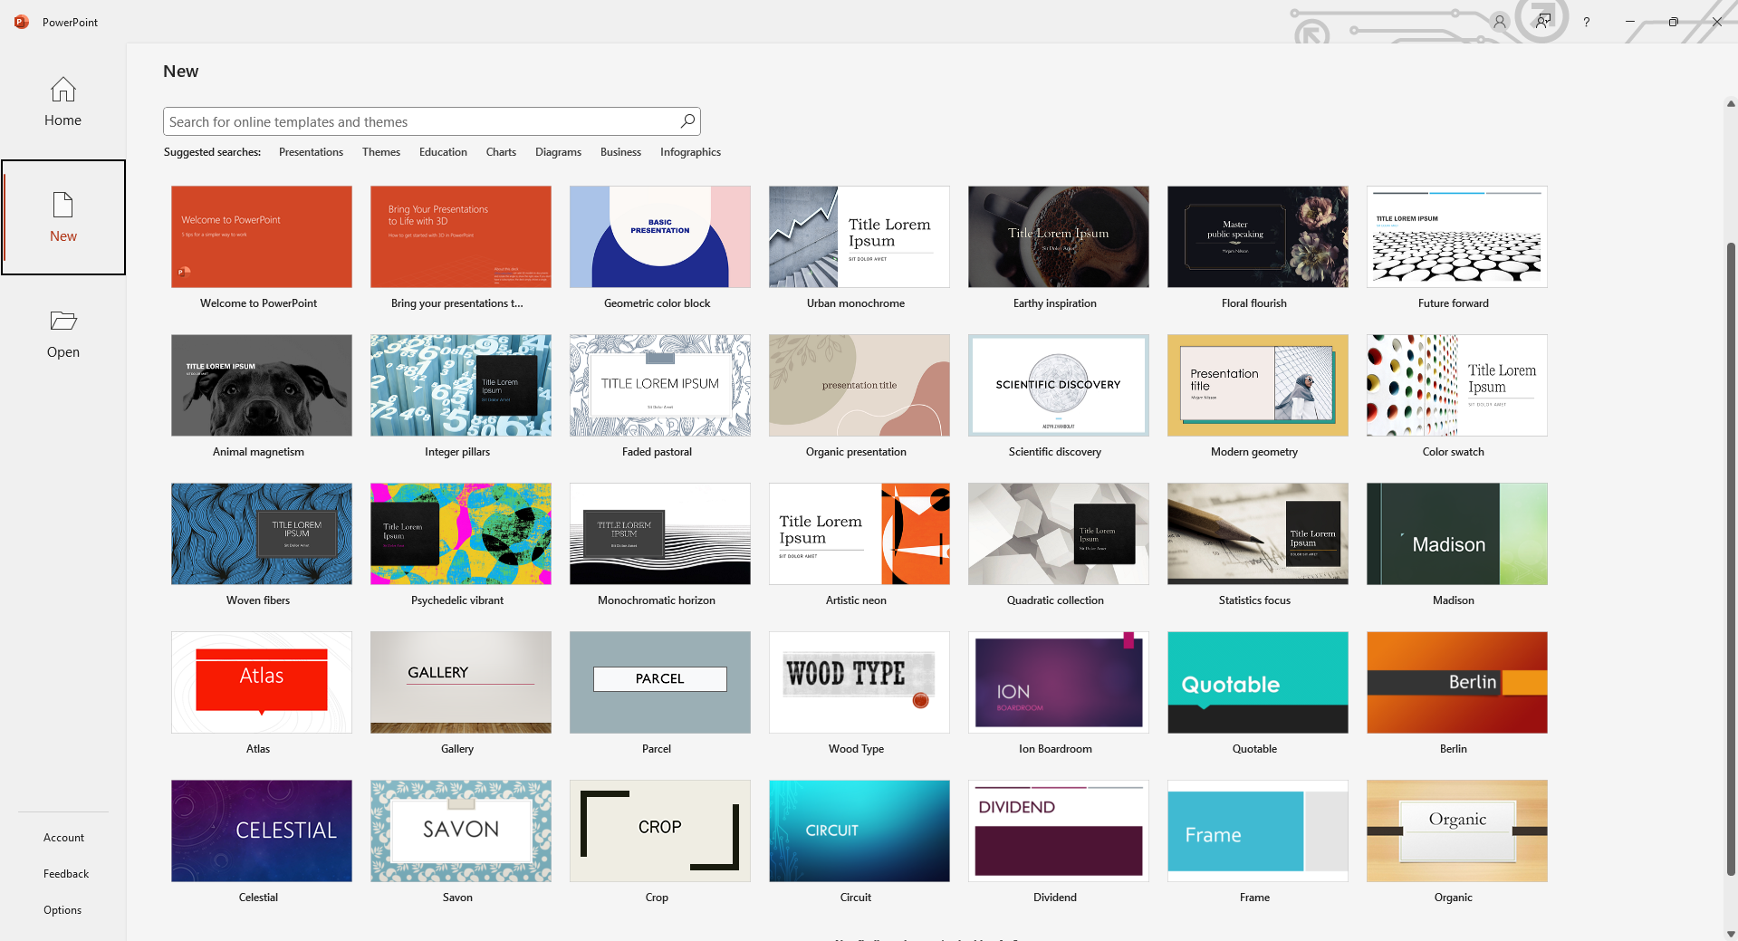Choose Business suggested search
Image resolution: width=1738 pixels, height=941 pixels.
coord(620,152)
